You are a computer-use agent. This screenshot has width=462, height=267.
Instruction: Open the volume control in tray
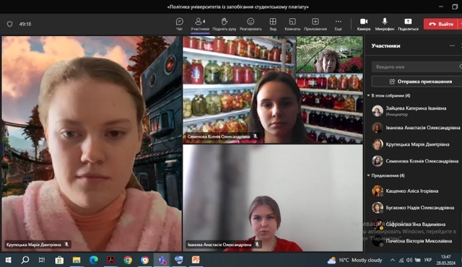coord(409,261)
